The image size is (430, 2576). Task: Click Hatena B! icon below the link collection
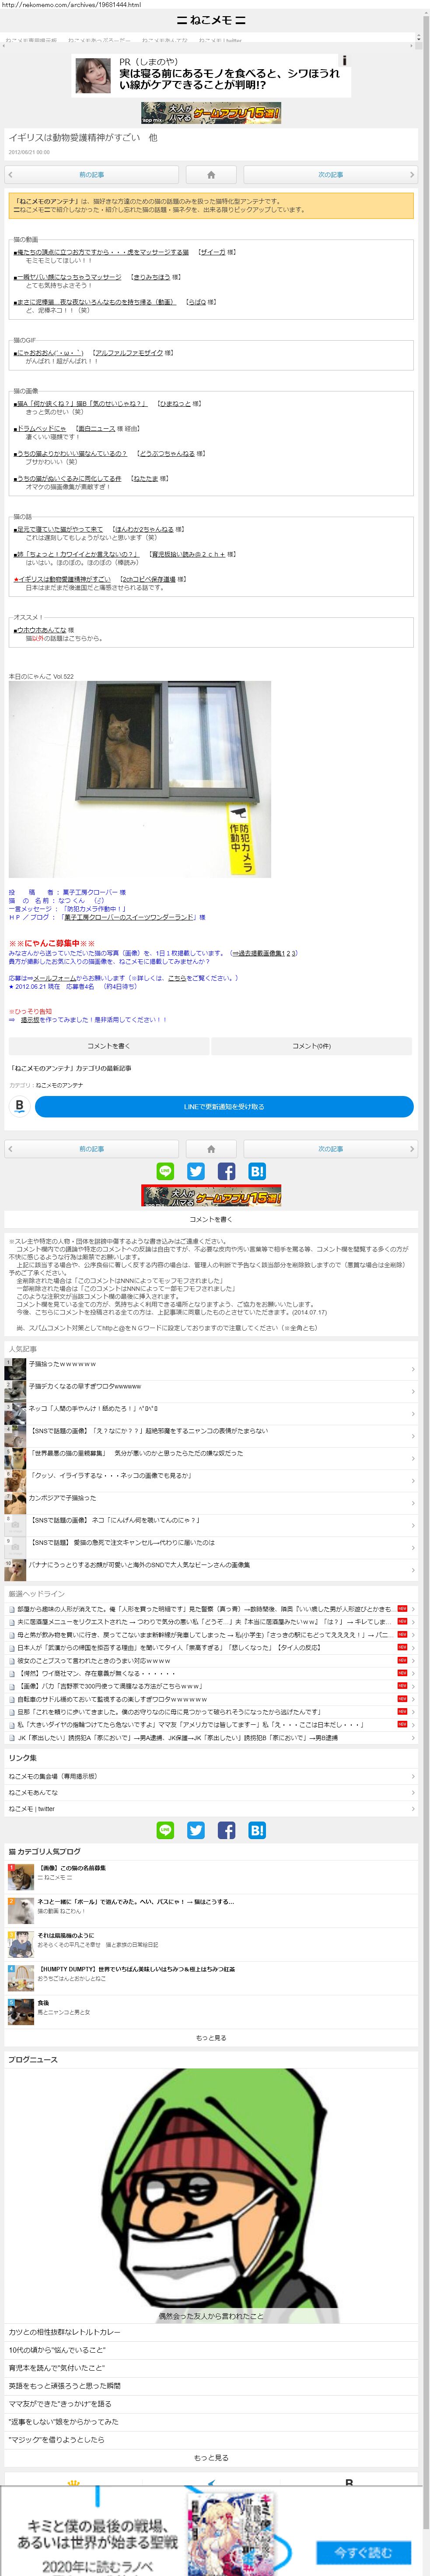pyautogui.click(x=257, y=1829)
